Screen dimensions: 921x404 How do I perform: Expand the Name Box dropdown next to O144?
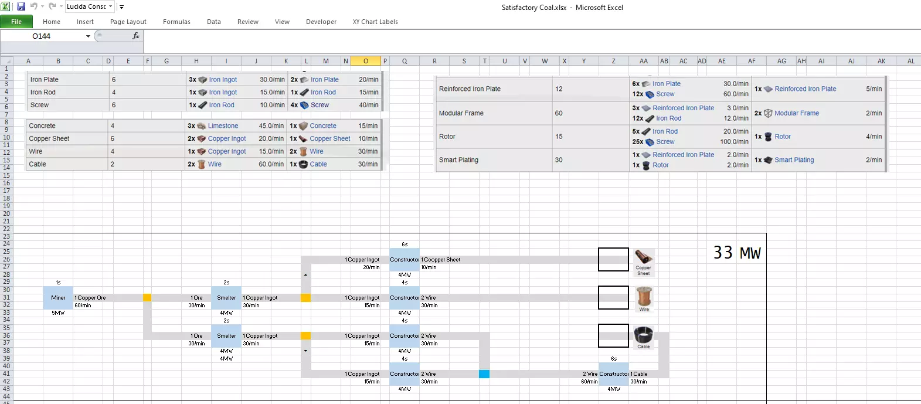coord(88,36)
